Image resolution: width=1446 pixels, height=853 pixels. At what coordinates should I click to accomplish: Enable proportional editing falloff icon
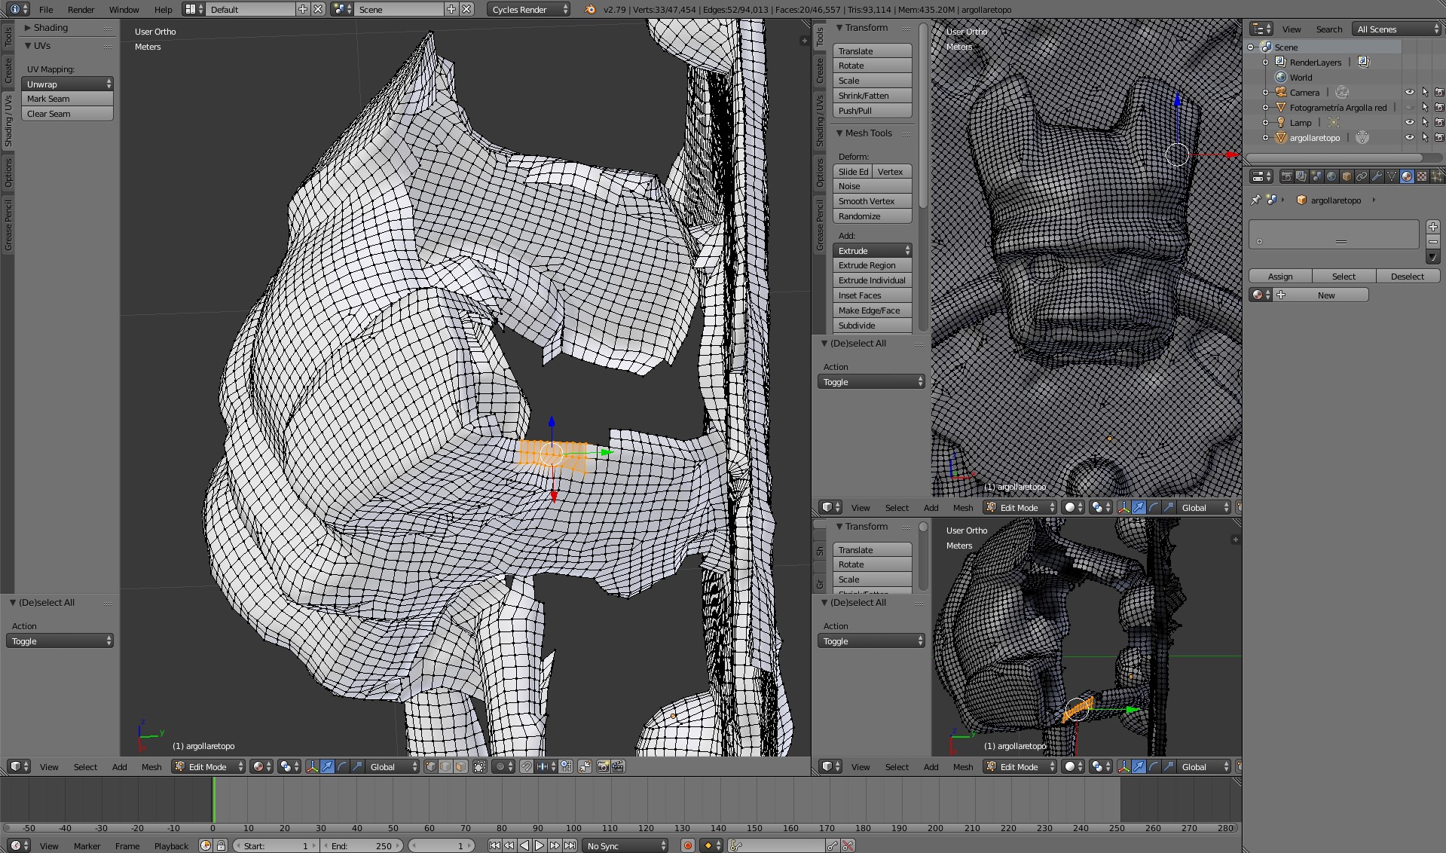pos(500,766)
